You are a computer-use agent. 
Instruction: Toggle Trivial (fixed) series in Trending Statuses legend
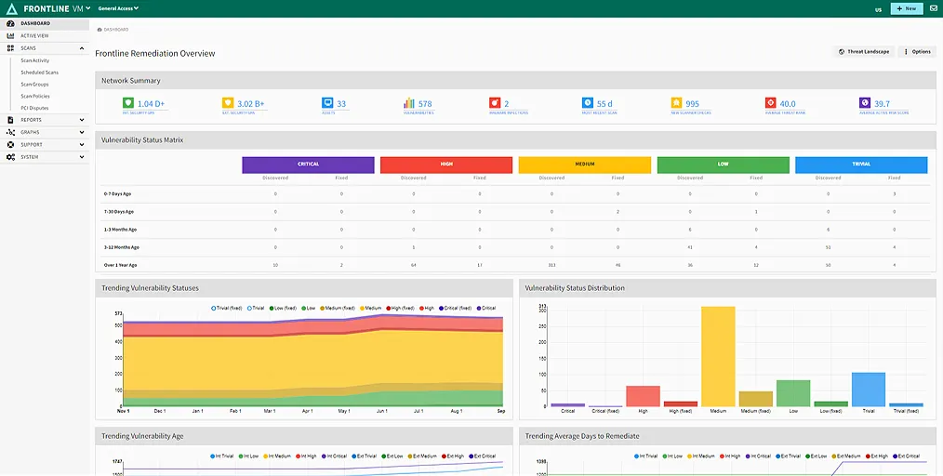tap(227, 309)
